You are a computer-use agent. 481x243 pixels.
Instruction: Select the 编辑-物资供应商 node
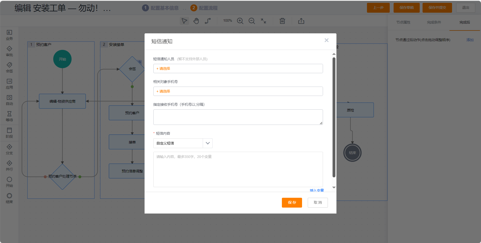(x=62, y=101)
